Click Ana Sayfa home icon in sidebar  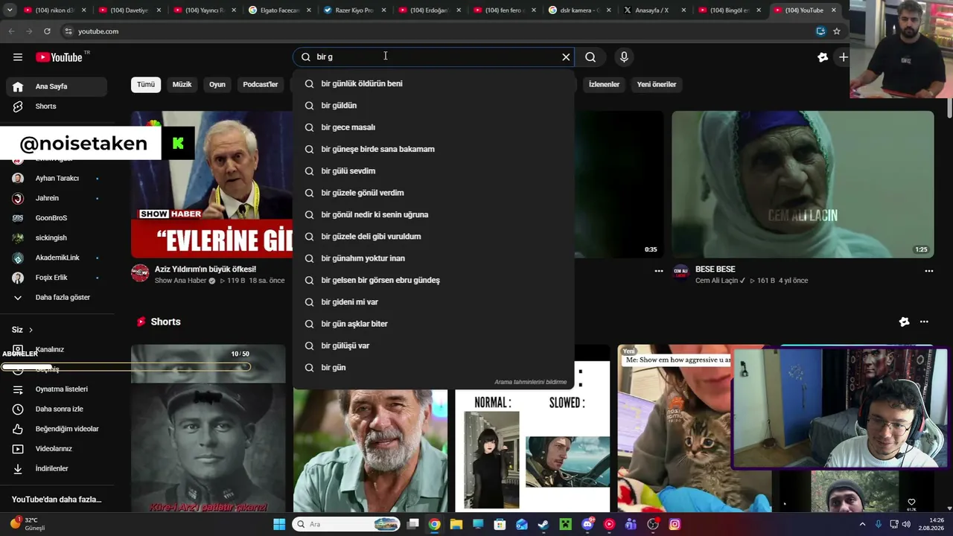[x=18, y=86]
